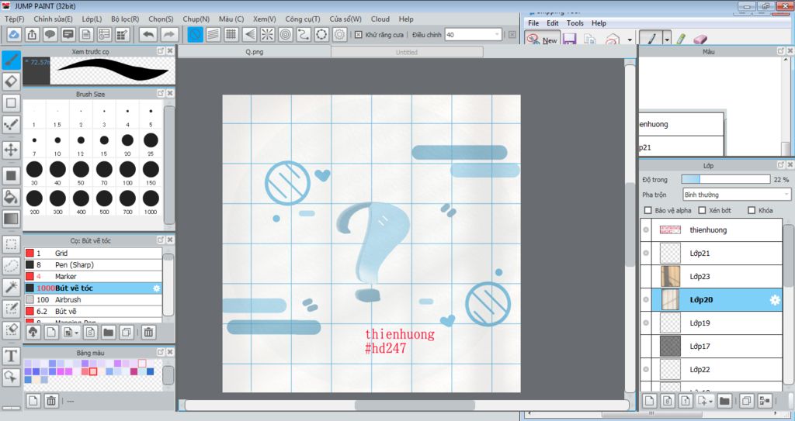Viewport: 795px width, 421px height.
Task: Select the Marker brush
Action: pyautogui.click(x=93, y=276)
